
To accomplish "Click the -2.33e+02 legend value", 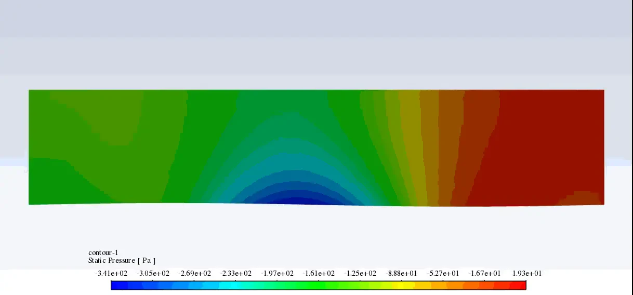I will (x=235, y=274).
